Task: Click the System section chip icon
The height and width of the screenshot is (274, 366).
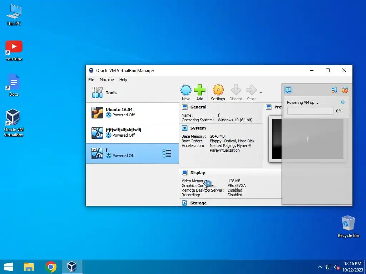Action: (185, 128)
